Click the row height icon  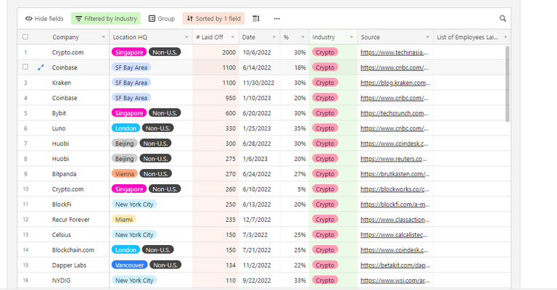[256, 18]
